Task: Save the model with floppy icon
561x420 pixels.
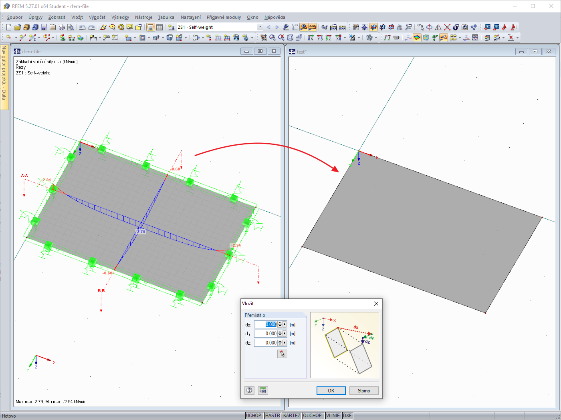Action: [44, 27]
